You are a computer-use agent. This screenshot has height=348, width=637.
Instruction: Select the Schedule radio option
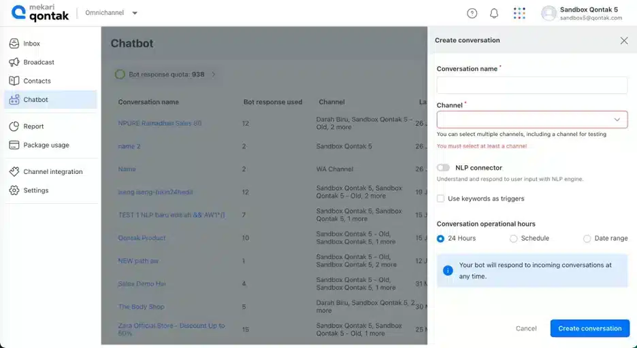(514, 239)
